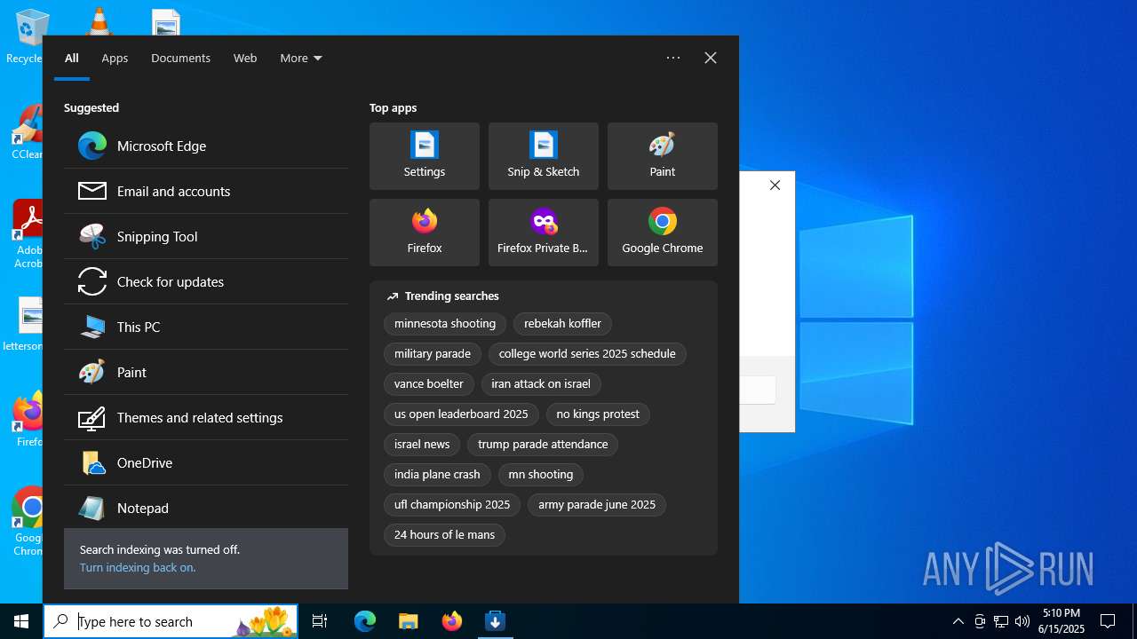Search trending 'army parade june 2025'
This screenshot has height=639, width=1137.
pos(597,505)
